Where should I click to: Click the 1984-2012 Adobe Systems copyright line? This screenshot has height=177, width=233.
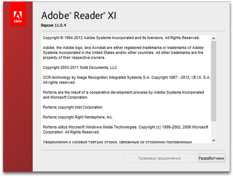[x=121, y=38]
